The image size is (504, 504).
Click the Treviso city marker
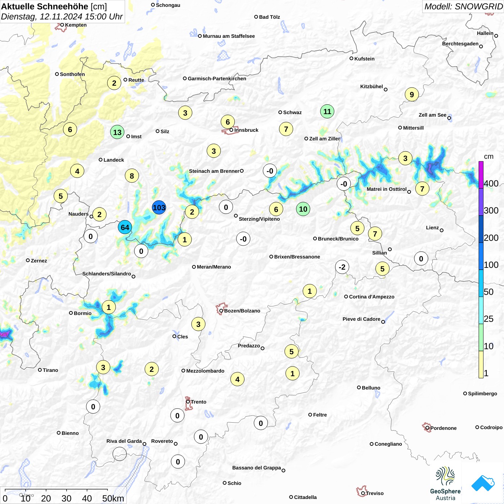pos(363,494)
